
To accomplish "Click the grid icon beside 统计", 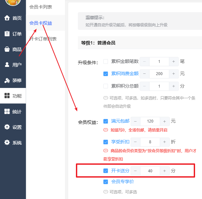I will click(7, 111).
